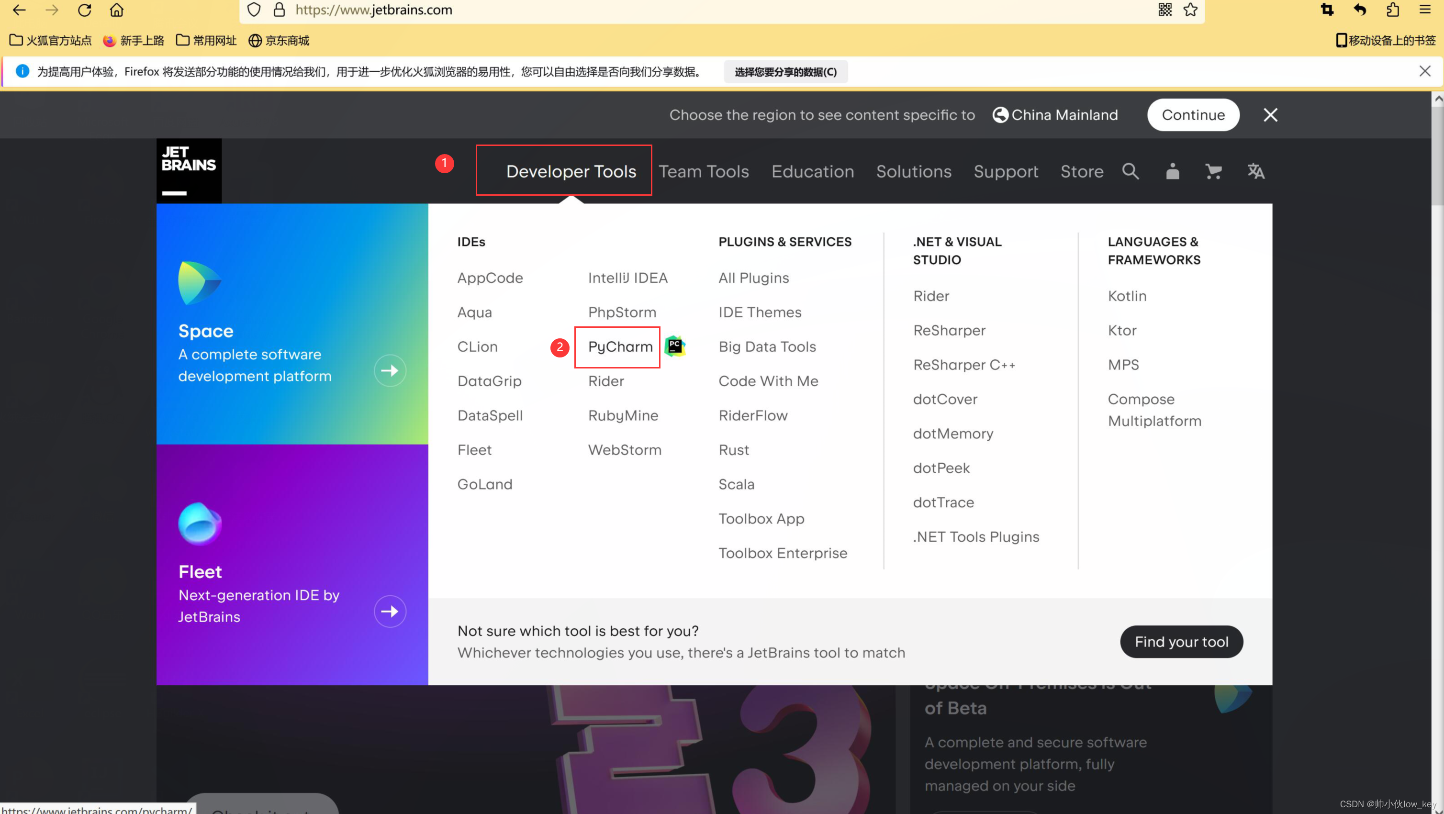
Task: Click the Fleet product arrow icon
Action: point(390,612)
